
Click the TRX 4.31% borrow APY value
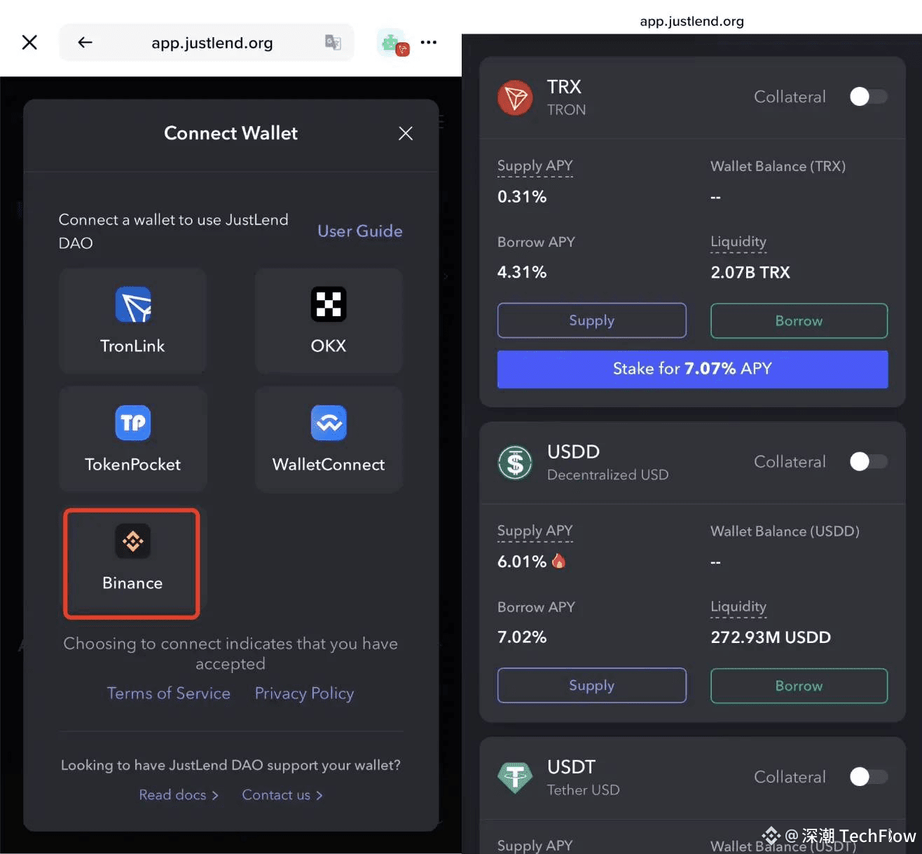click(x=522, y=272)
